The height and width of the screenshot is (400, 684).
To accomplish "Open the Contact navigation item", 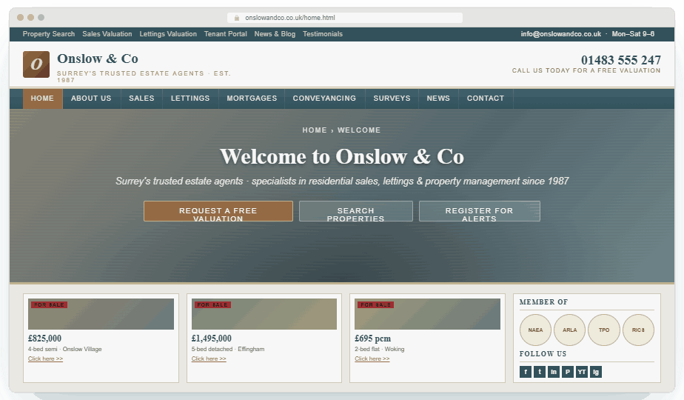I will [x=486, y=99].
